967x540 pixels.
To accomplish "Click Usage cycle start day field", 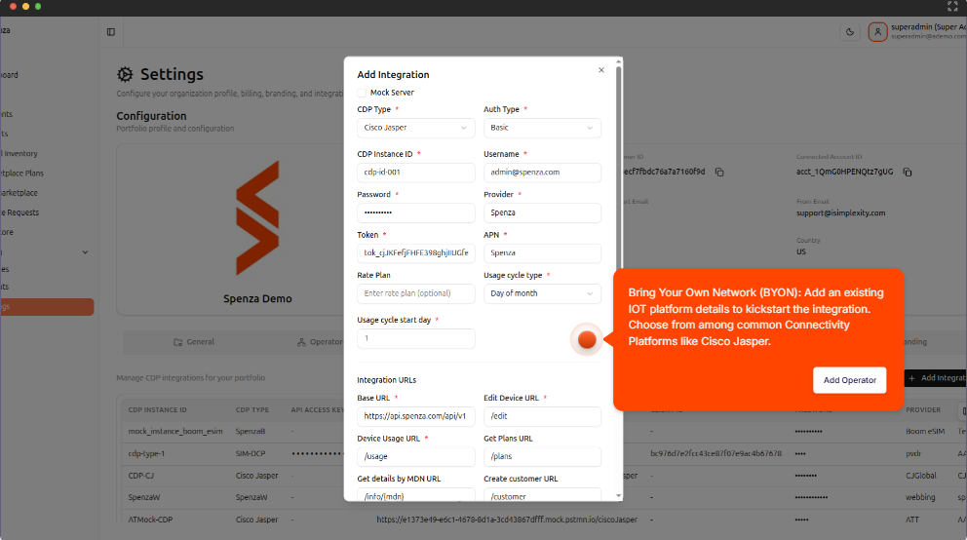I will tap(415, 338).
